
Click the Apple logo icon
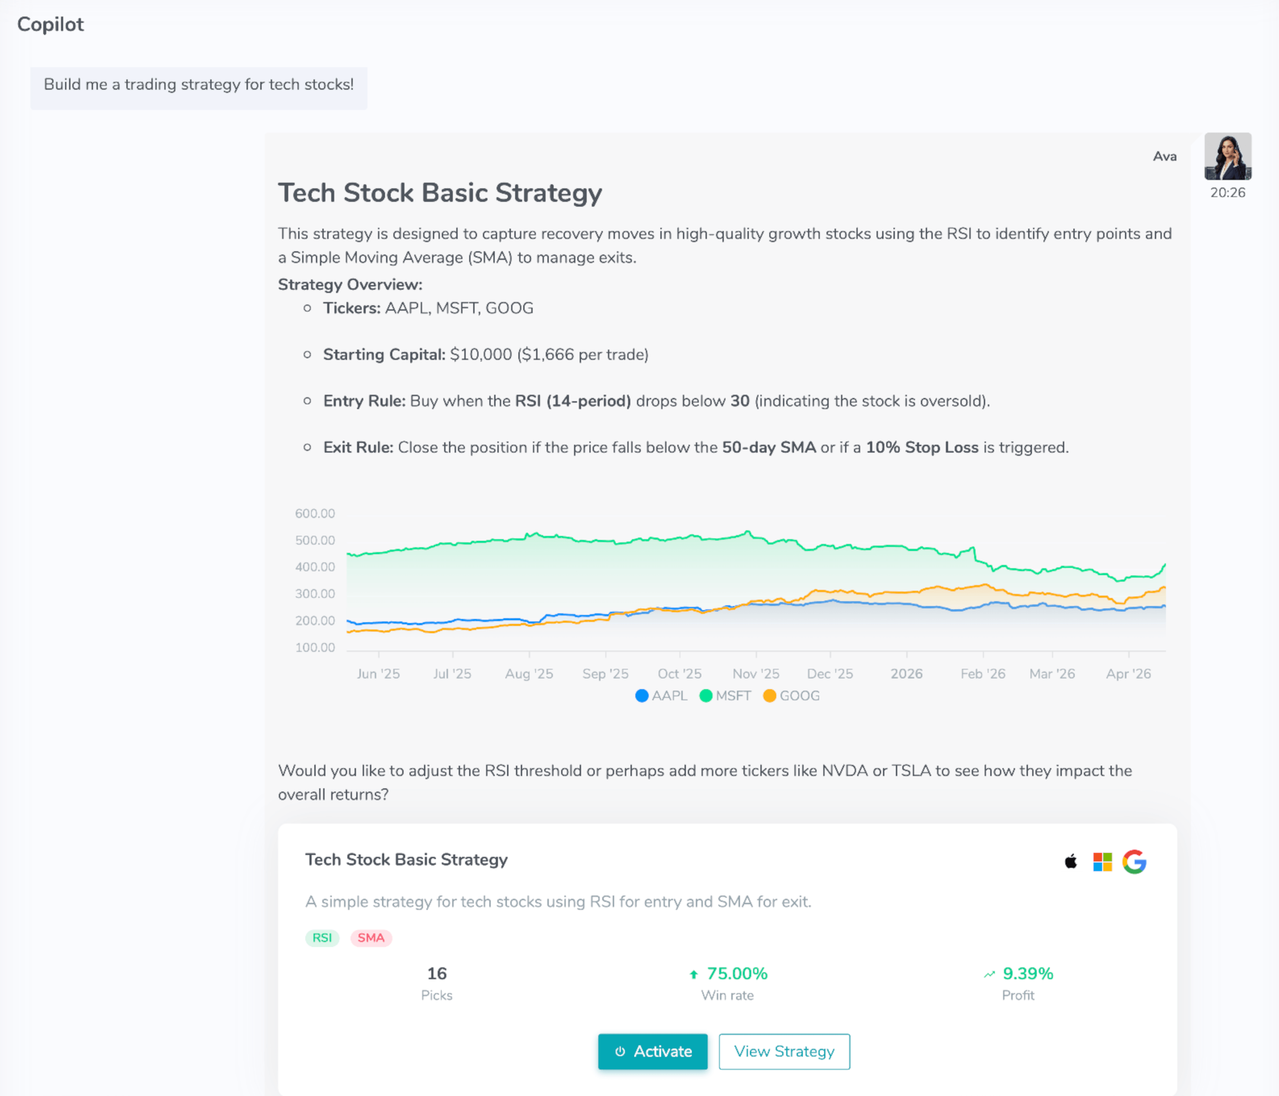point(1071,861)
